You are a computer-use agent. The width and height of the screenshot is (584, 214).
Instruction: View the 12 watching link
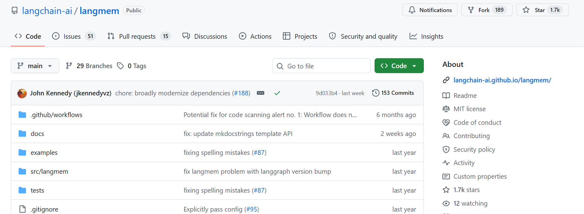(x=465, y=203)
